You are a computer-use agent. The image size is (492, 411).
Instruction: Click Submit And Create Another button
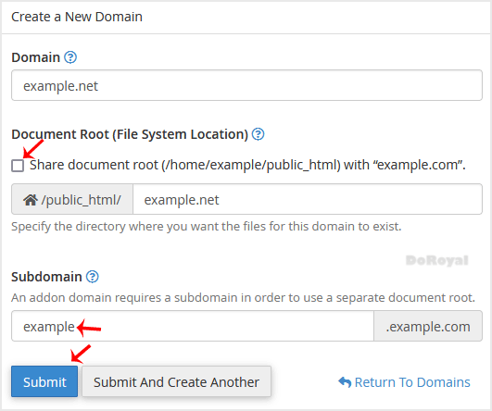tap(176, 381)
